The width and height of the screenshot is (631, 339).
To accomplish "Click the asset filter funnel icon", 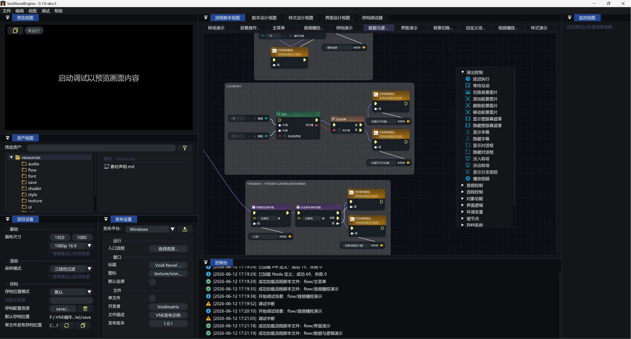I will tap(185, 148).
